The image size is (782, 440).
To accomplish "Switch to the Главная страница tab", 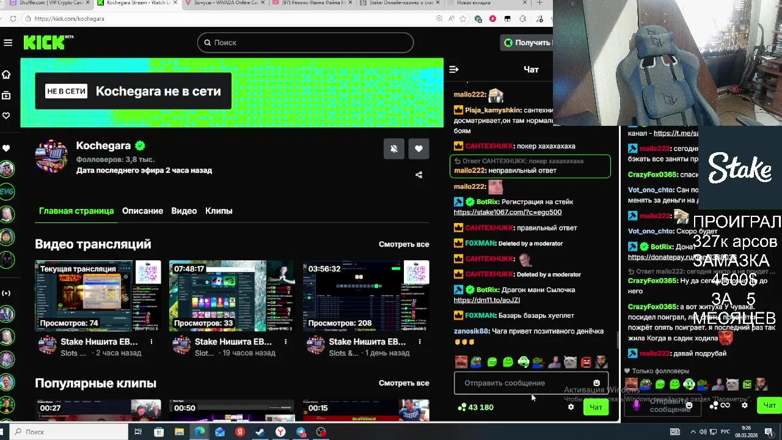I will (76, 211).
